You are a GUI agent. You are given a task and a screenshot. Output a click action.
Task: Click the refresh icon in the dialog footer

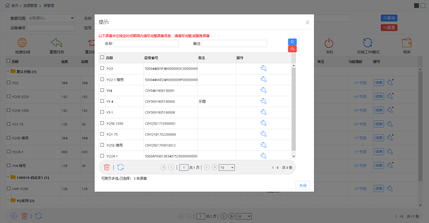pyautogui.click(x=121, y=167)
